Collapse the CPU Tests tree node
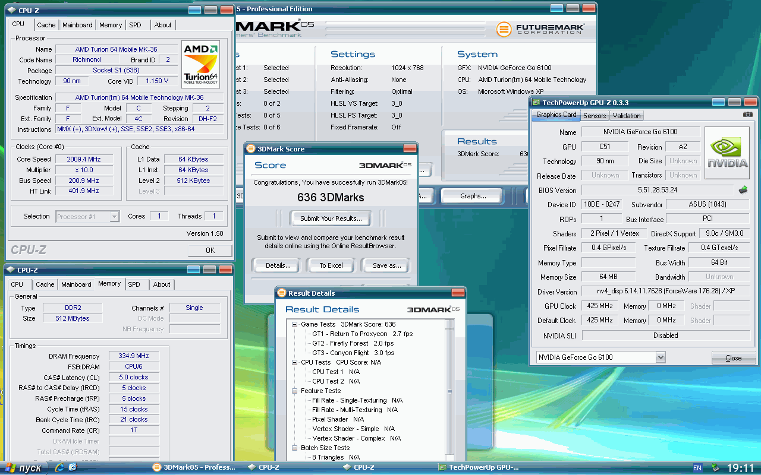The image size is (761, 475). 294,362
